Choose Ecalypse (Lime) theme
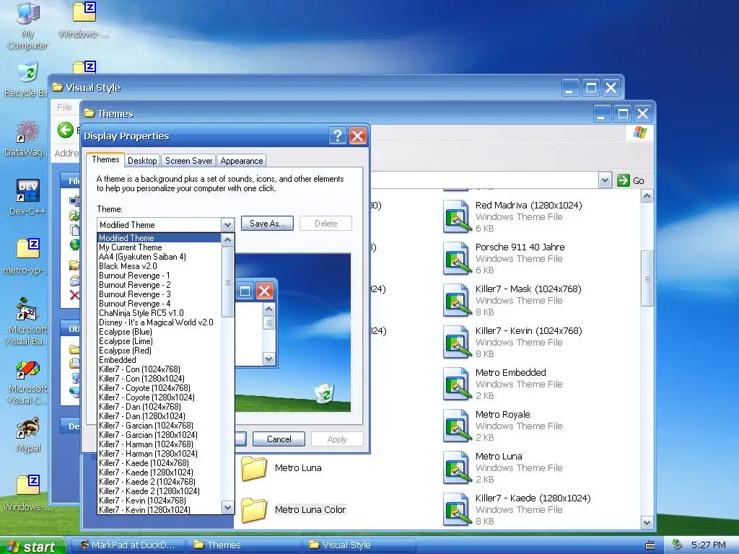Viewport: 739px width, 554px height. (159, 341)
